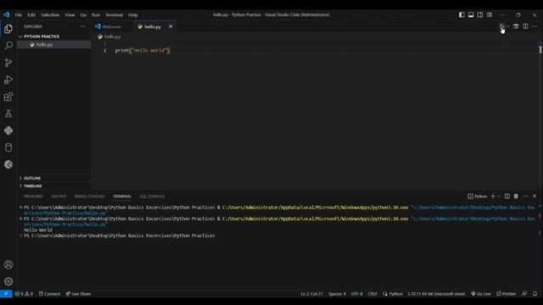Open the View menu

coord(70,15)
